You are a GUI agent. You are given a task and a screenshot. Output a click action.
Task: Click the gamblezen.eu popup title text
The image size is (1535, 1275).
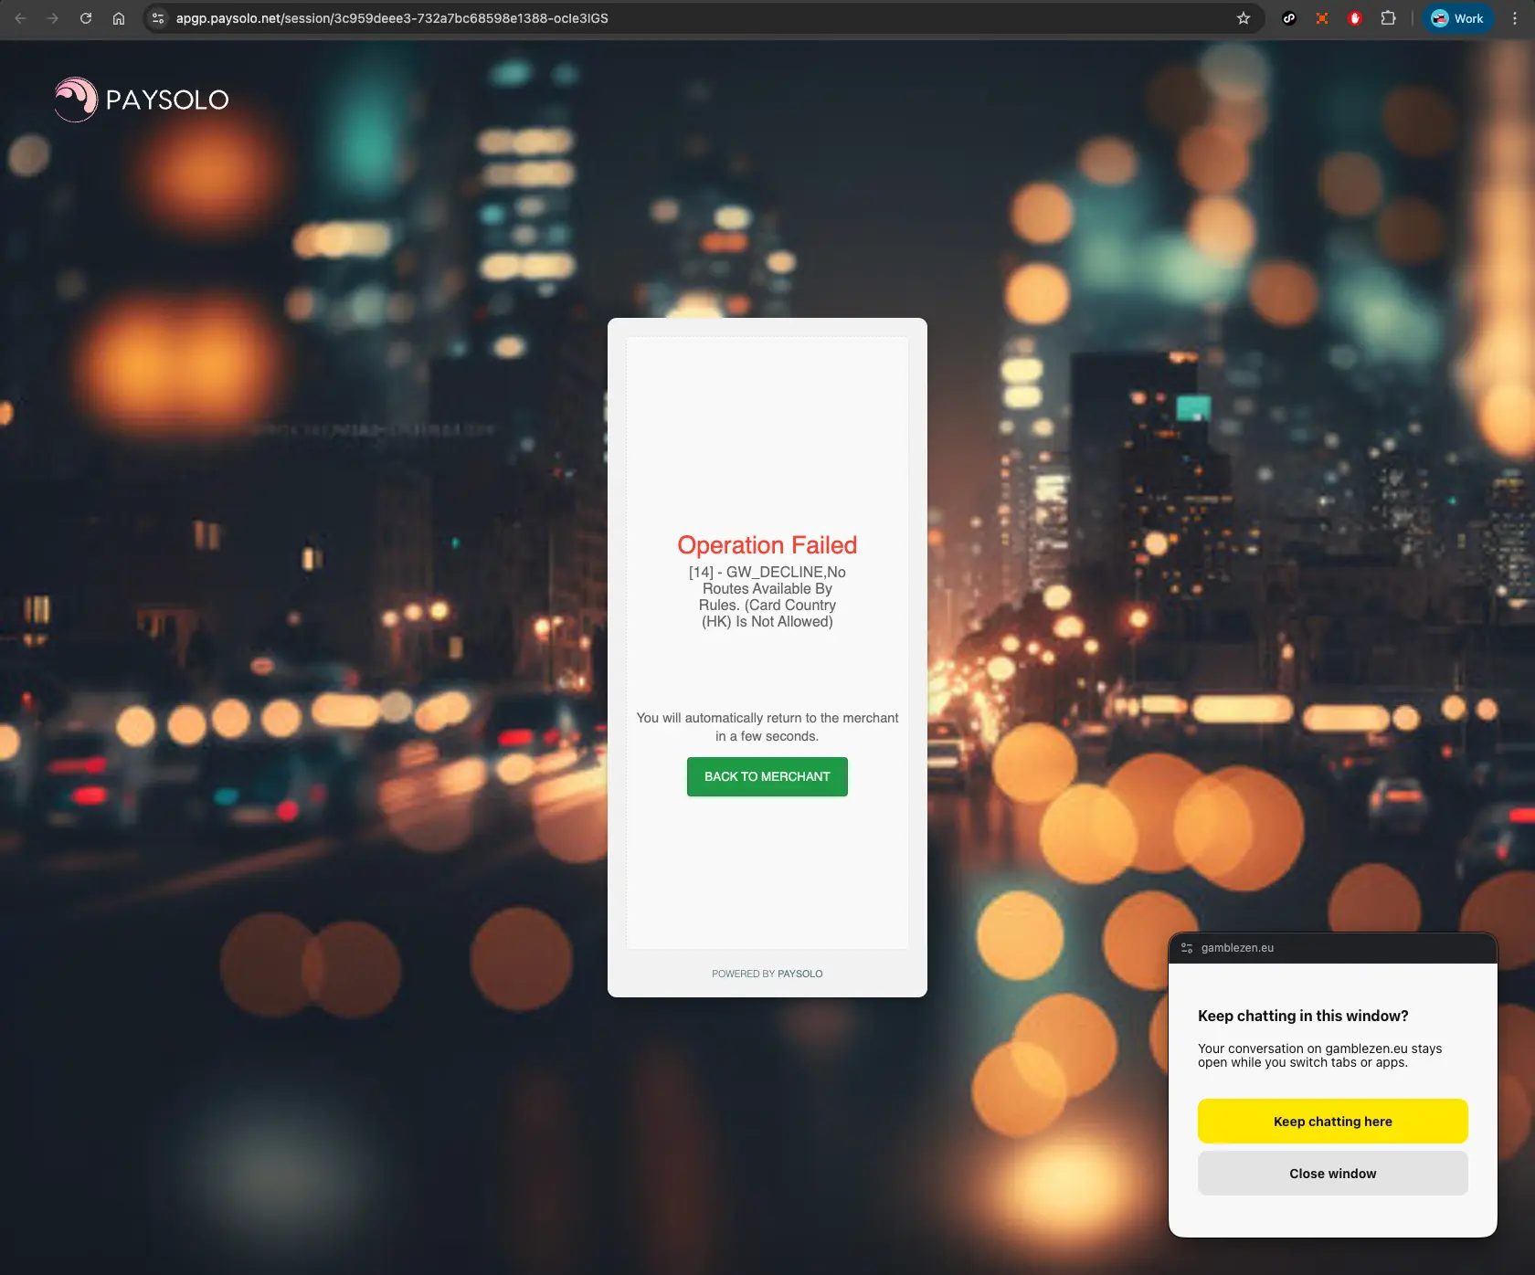pyautogui.click(x=1237, y=948)
